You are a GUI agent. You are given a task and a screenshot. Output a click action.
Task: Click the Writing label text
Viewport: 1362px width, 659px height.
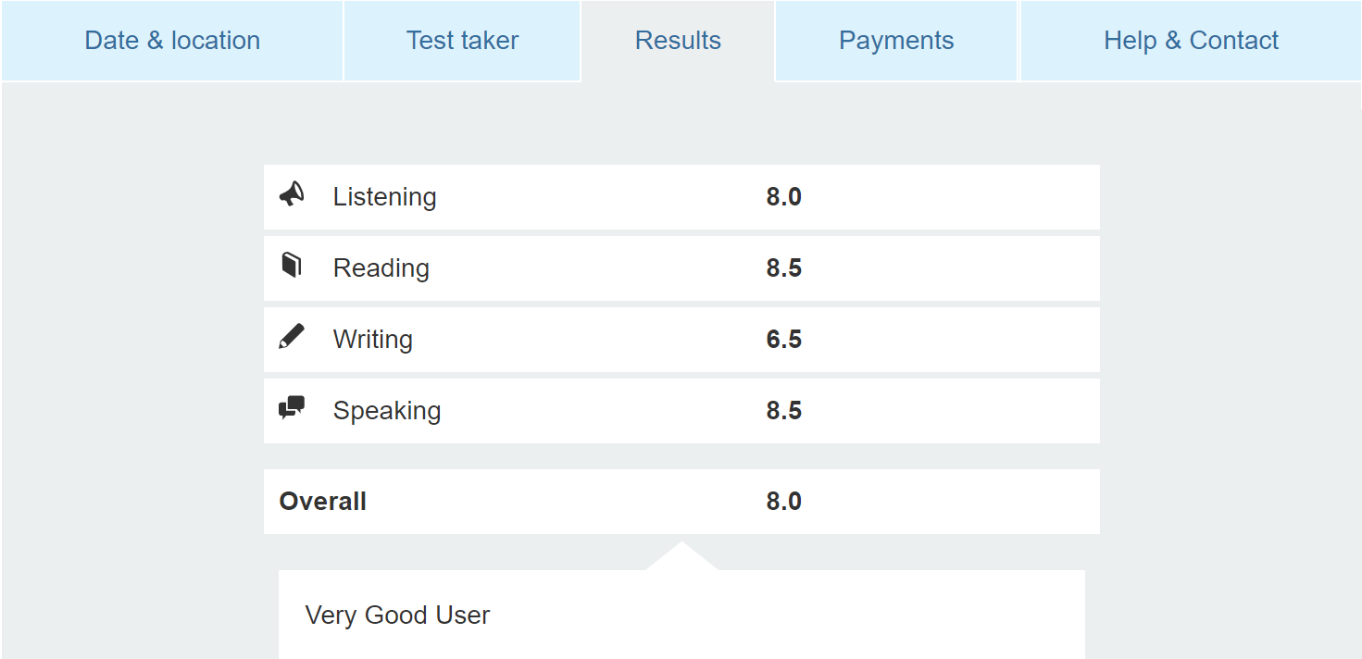point(372,340)
